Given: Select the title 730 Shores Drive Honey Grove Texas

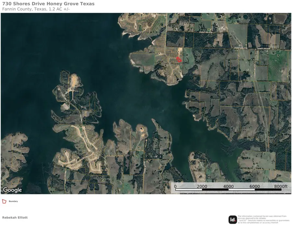Looking at the screenshot, I should pyautogui.click(x=48, y=4).
